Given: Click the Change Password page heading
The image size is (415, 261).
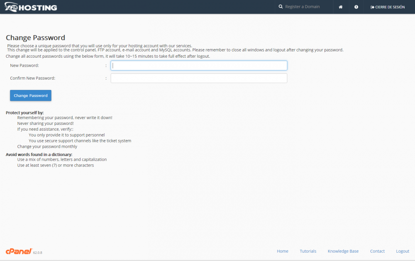Looking at the screenshot, I should tap(35, 38).
